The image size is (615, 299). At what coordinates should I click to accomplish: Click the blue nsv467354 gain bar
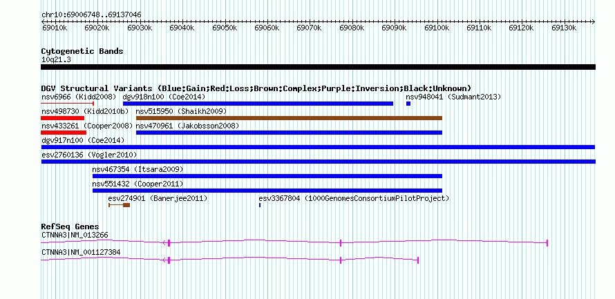pyautogui.click(x=267, y=176)
